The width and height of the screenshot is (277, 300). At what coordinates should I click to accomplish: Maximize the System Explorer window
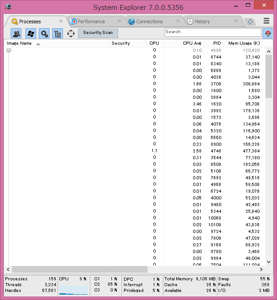pos(248,5)
